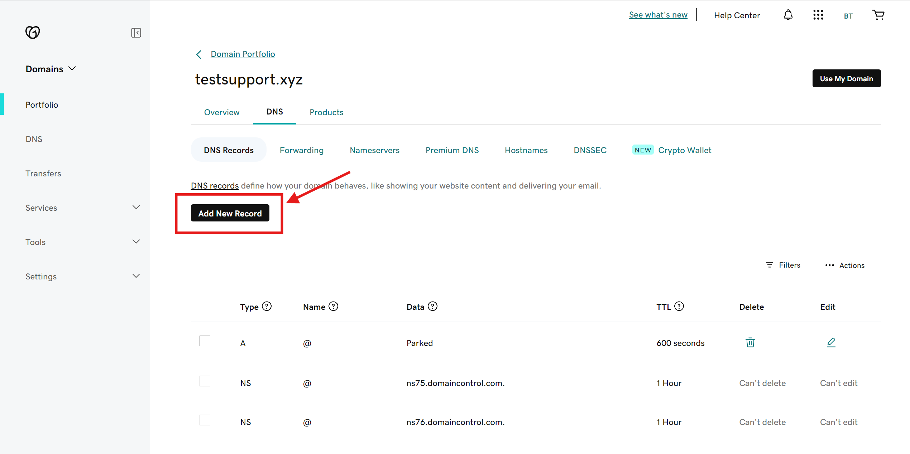Select the Nameservers sub-tab

[374, 150]
